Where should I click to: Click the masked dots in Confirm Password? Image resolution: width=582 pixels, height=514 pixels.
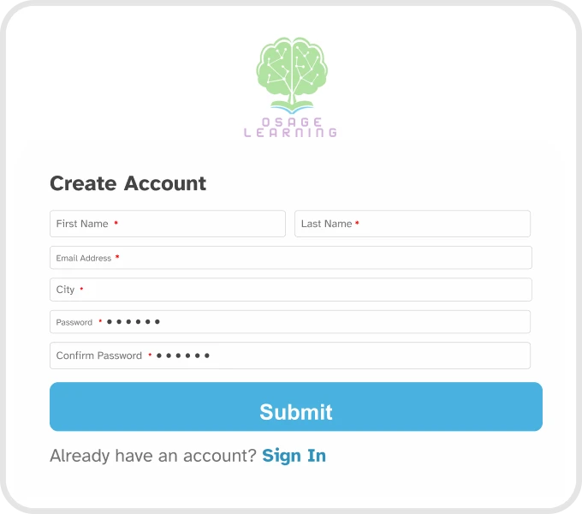click(183, 356)
